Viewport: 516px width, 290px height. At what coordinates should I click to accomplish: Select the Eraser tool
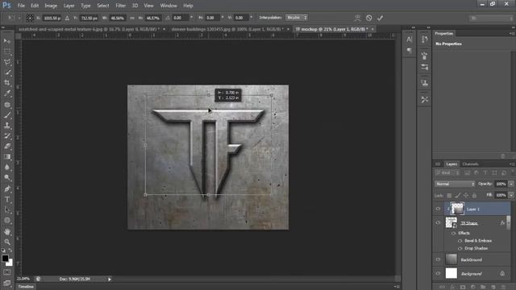point(7,147)
